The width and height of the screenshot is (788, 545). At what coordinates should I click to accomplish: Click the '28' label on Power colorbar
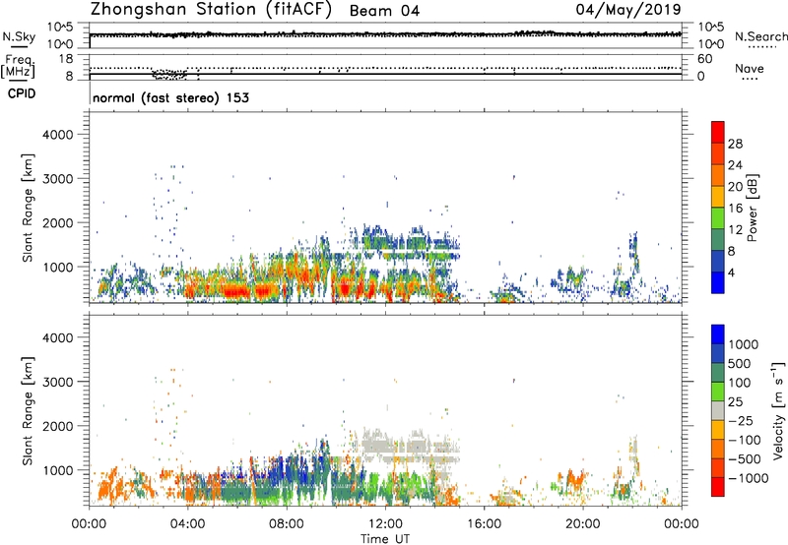point(735,144)
